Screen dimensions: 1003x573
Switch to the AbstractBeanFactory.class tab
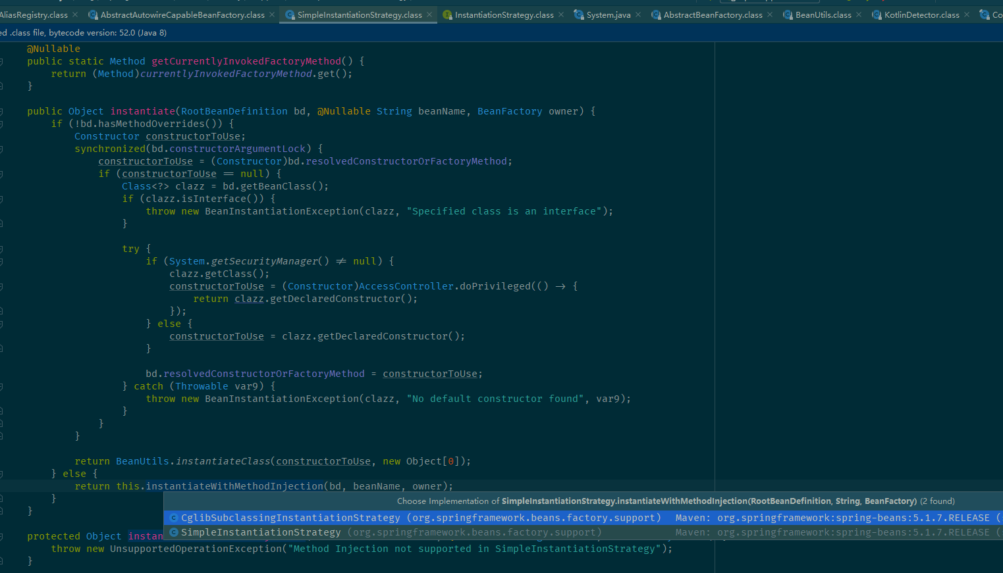713,14
